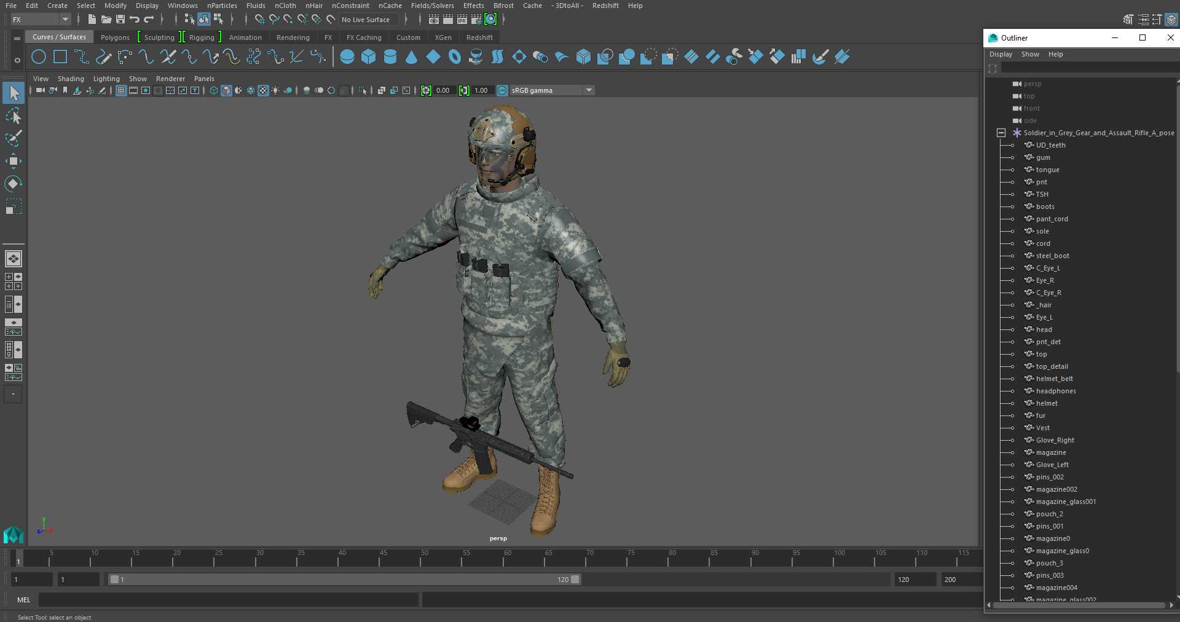The width and height of the screenshot is (1180, 622).
Task: Click the animation end time field 200
Action: pos(961,580)
